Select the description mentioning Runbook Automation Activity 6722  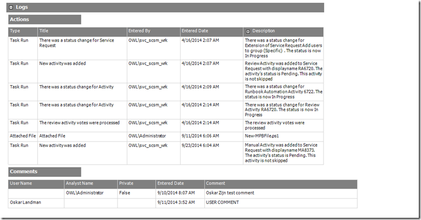(x=284, y=92)
